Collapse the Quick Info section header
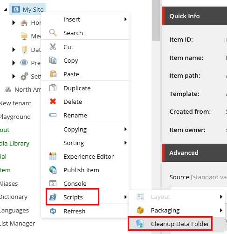 coord(194,16)
